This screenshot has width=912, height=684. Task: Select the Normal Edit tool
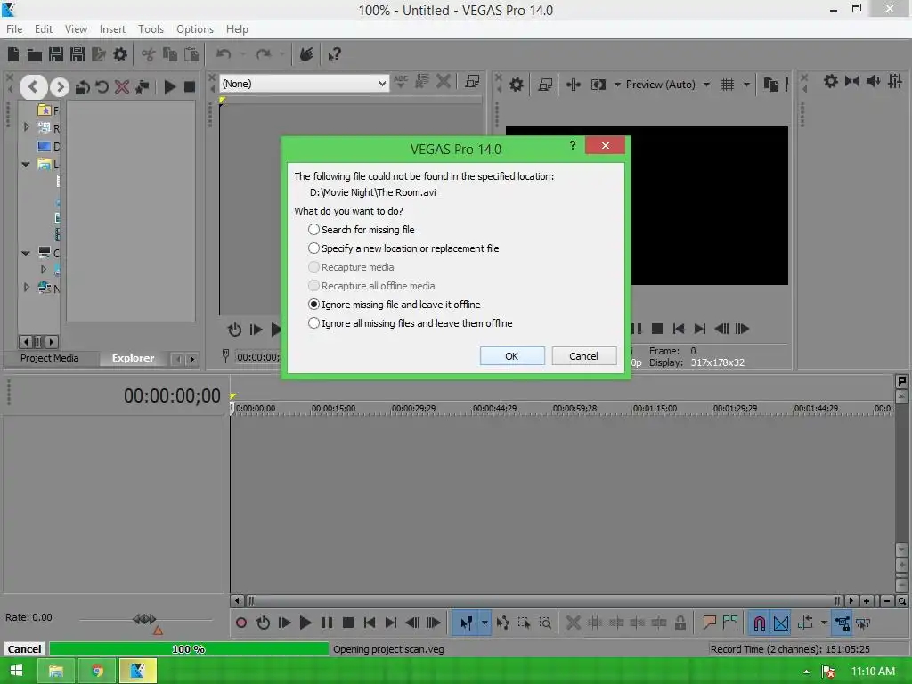[x=466, y=623]
